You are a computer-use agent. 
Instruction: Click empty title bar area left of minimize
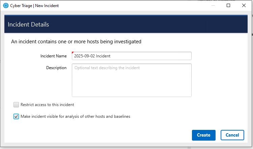point(135,5)
